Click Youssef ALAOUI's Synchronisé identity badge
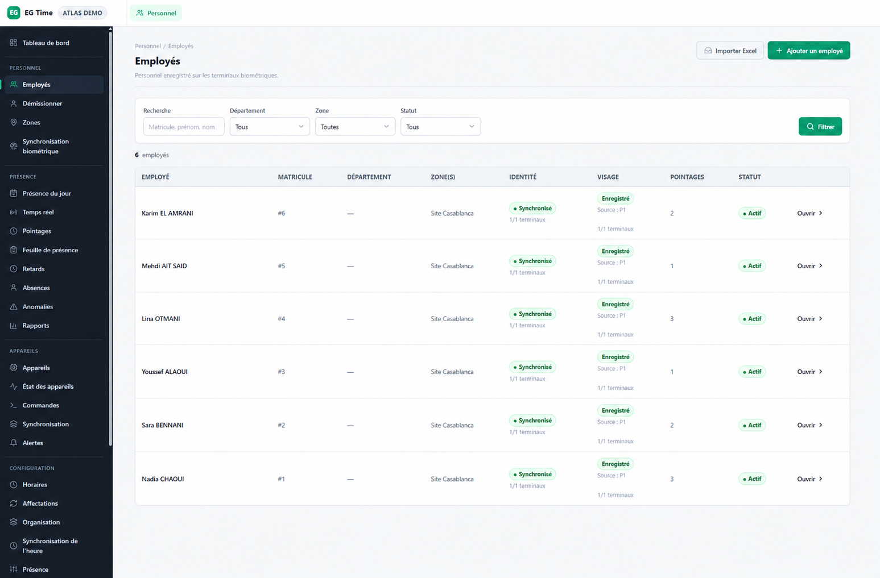Screen dimensions: 880x578 point(532,367)
